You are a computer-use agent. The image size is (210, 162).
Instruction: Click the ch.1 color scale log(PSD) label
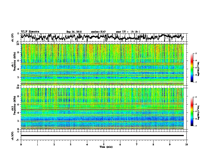(199, 69)
